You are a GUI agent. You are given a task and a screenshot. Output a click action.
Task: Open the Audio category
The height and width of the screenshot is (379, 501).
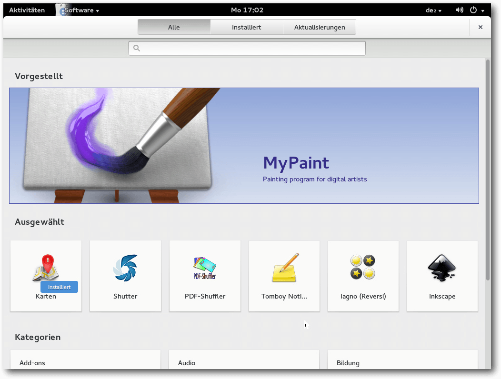[x=244, y=360]
